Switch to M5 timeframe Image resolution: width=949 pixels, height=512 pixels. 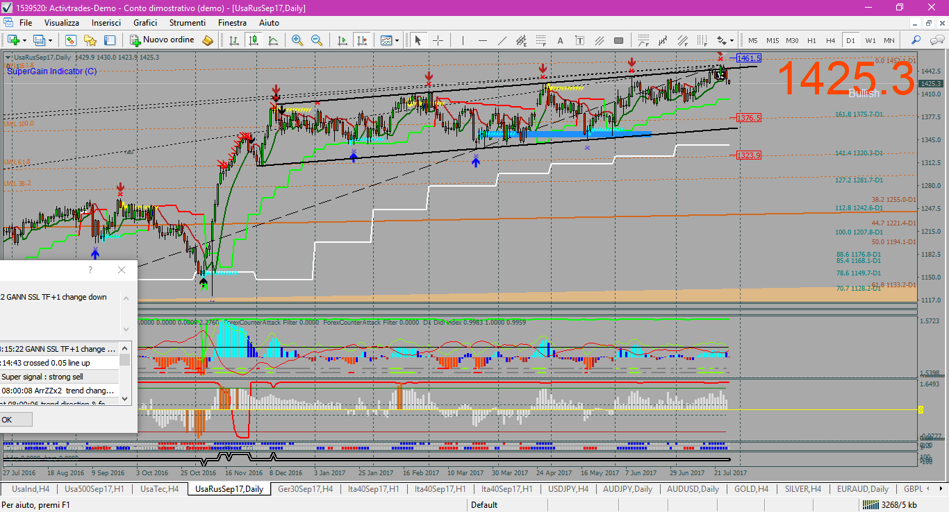pyautogui.click(x=753, y=40)
